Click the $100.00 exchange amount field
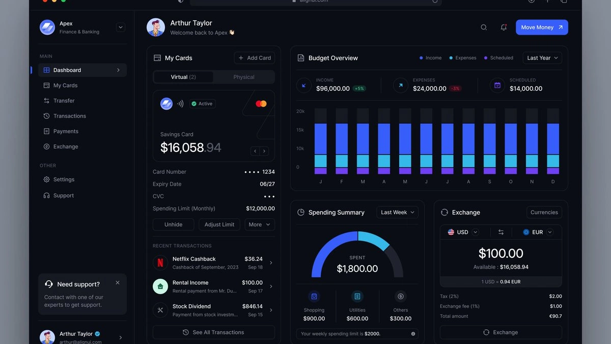Viewport: 611px width, 344px height. (x=501, y=253)
